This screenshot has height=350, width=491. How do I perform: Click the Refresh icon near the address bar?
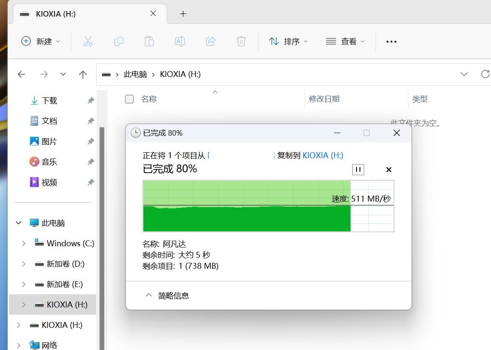[485, 74]
